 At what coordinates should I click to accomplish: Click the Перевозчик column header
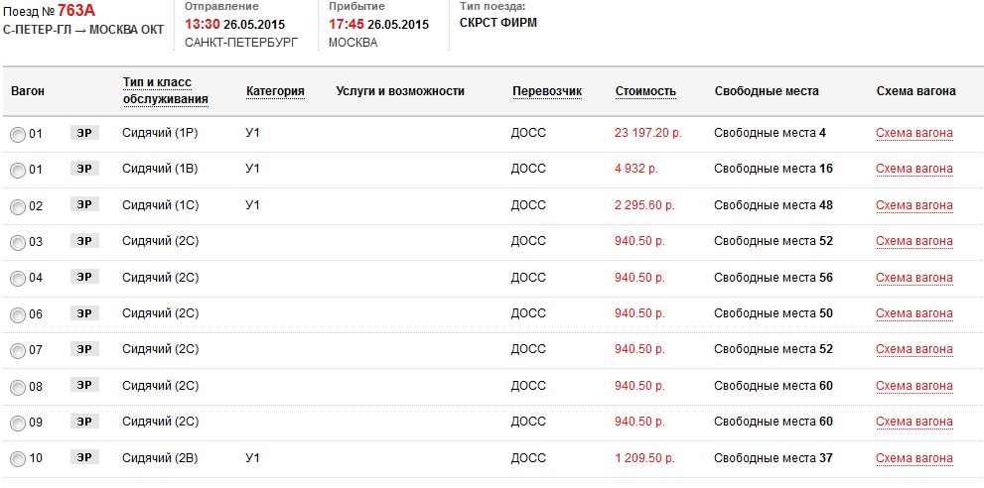tap(547, 91)
